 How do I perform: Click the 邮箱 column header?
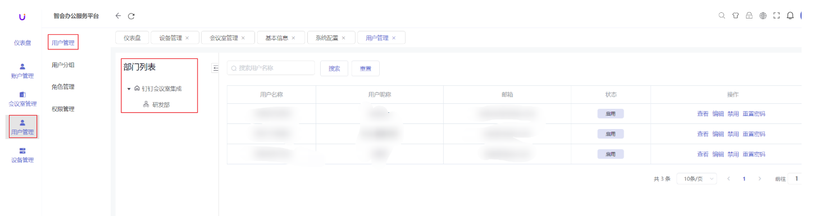point(507,94)
